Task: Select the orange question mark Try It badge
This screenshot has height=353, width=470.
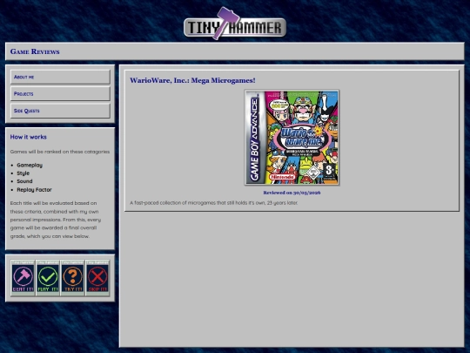Action: [x=72, y=278]
